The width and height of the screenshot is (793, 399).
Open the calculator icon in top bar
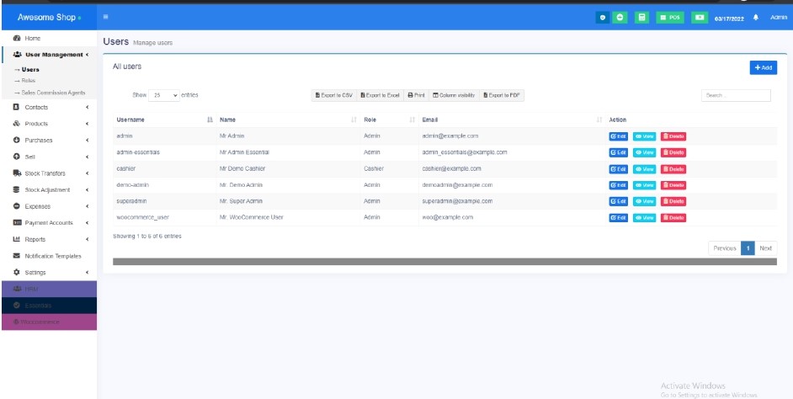[x=641, y=17]
